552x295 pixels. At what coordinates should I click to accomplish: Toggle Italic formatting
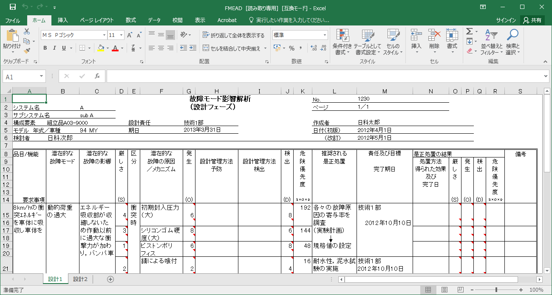point(55,48)
